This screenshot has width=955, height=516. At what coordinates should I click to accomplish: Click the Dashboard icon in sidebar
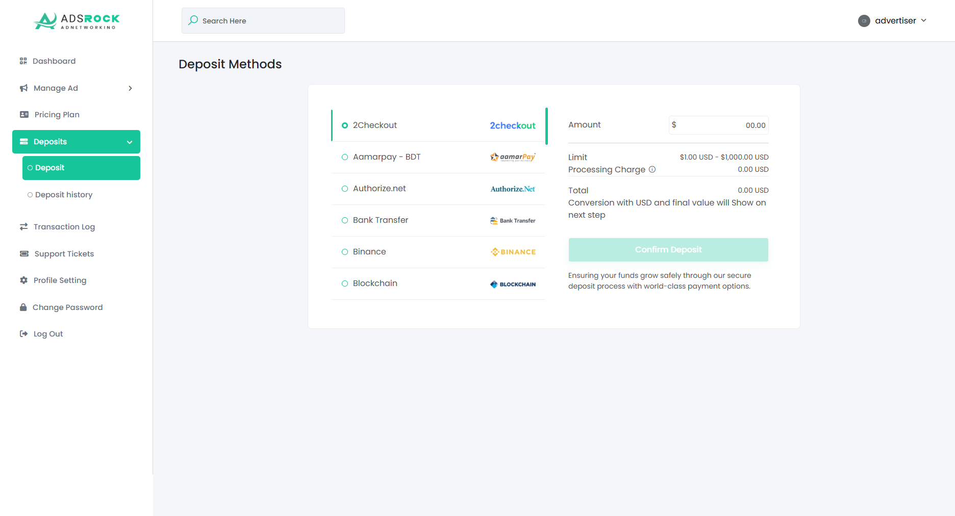coord(23,61)
